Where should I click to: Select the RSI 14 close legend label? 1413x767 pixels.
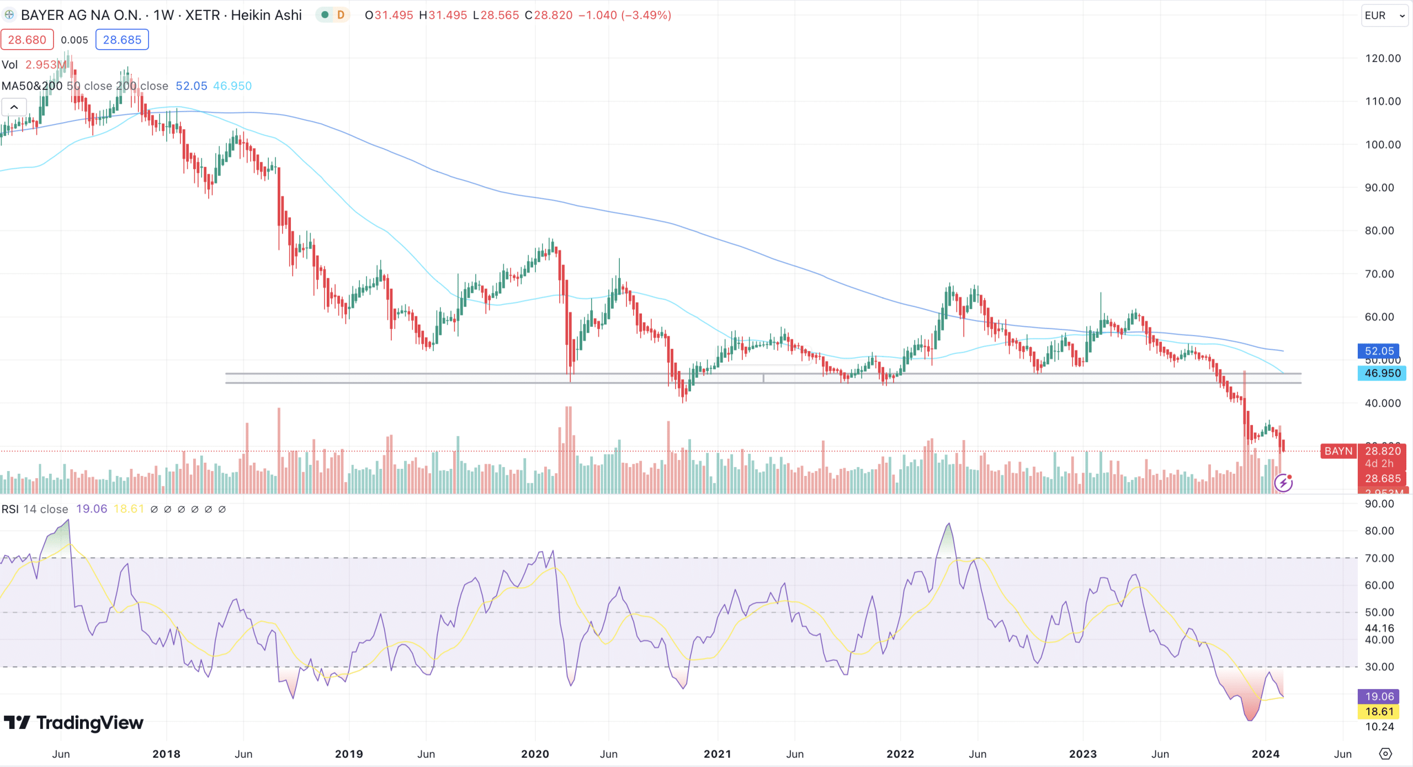[x=35, y=509]
